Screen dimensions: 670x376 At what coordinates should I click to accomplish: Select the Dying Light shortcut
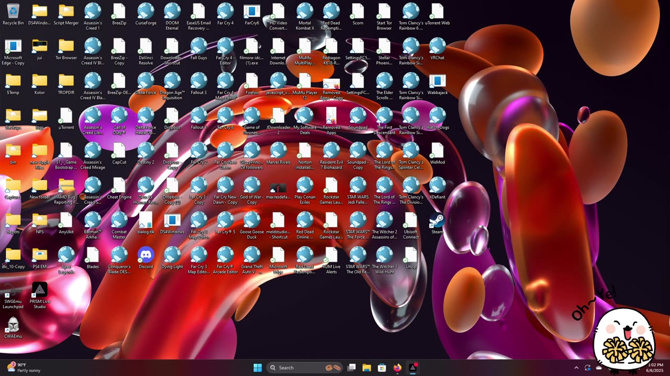[x=172, y=258]
